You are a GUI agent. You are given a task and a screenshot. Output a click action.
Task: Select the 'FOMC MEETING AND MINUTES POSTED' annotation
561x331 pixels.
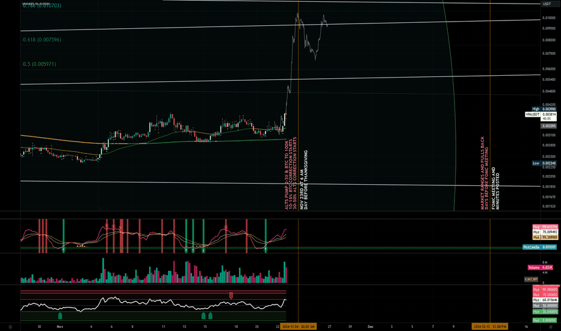point(495,188)
